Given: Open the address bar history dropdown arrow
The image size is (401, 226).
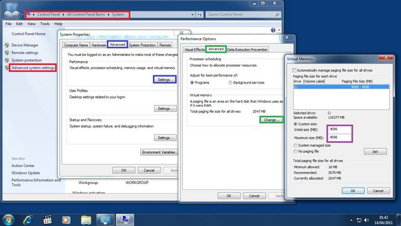Looking at the screenshot, I should (192, 14).
